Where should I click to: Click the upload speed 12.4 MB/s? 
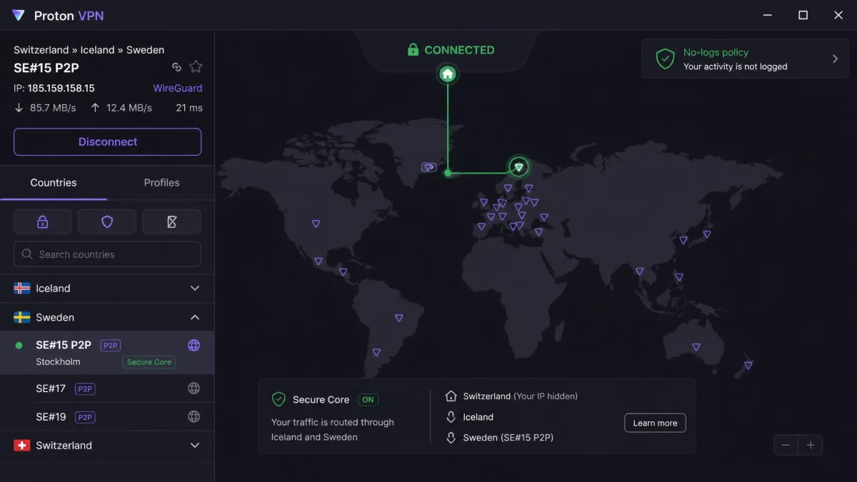[x=129, y=108]
